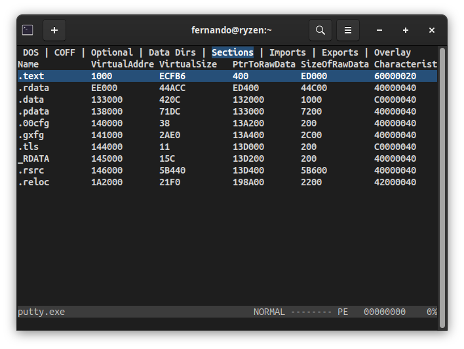Click the Name column header
This screenshot has width=464, height=349.
(x=28, y=64)
